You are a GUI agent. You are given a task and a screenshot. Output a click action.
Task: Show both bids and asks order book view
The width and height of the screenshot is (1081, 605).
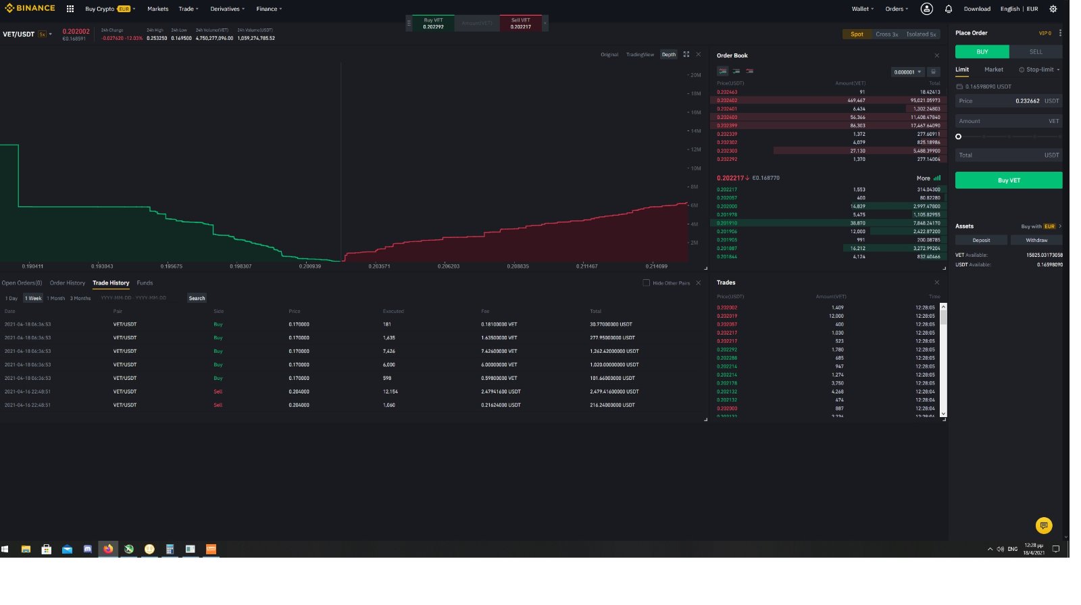click(x=723, y=71)
